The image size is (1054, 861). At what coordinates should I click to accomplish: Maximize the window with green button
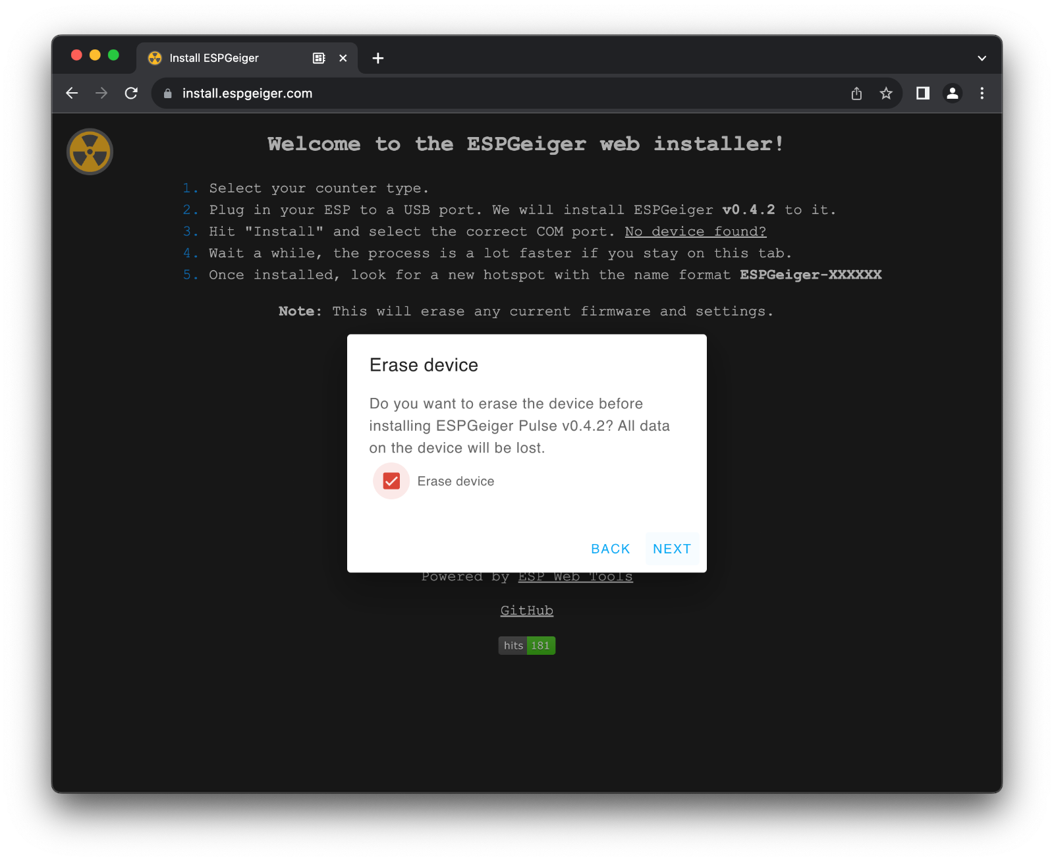[113, 55]
